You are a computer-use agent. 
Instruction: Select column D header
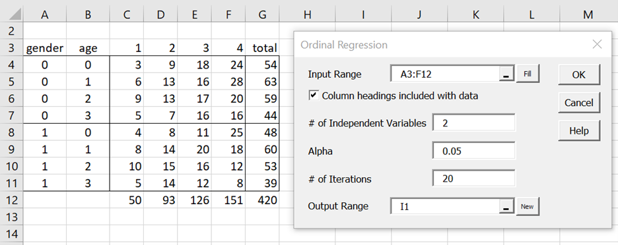[x=160, y=14]
